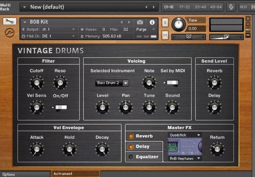The image size is (255, 177).
Task: Click the camera snapshot icon
Action: (140, 22)
